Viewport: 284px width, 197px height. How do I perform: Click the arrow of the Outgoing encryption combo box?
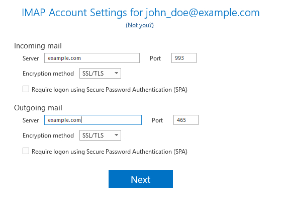(116, 135)
